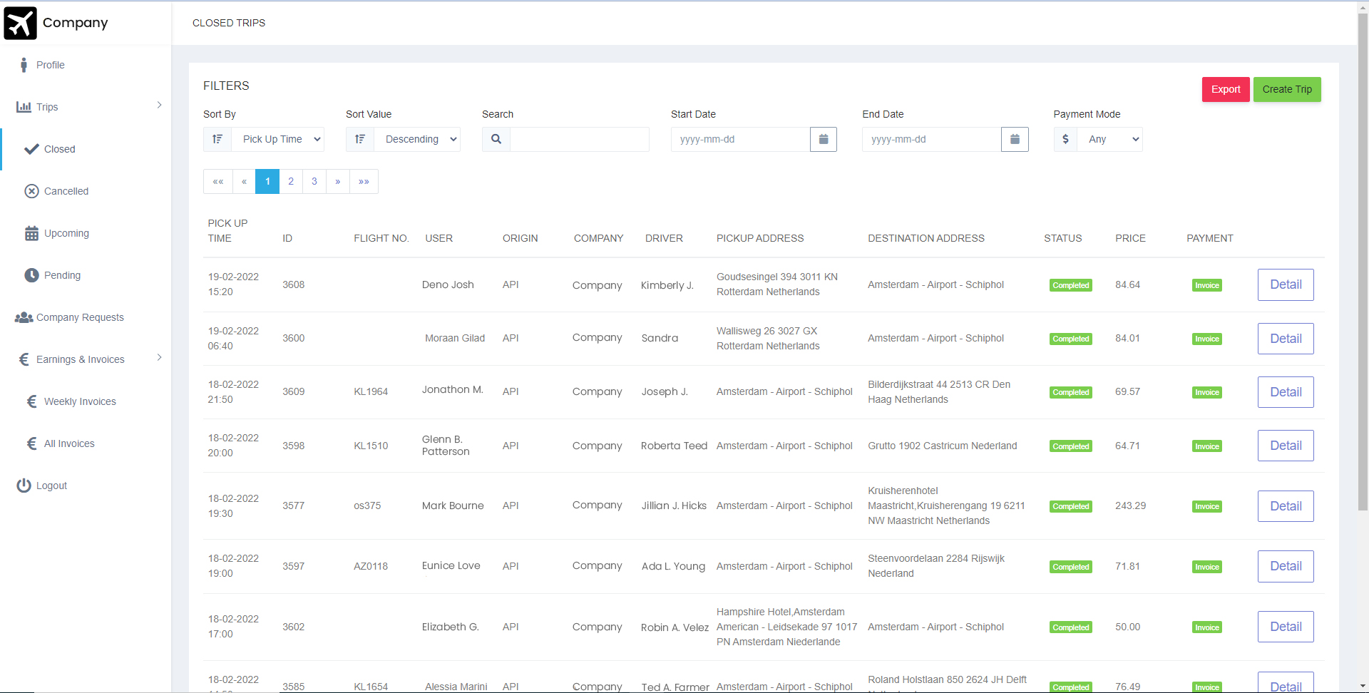Viewport: 1369px width, 693px height.
Task: Click the Pending clock icon
Action: tap(31, 275)
